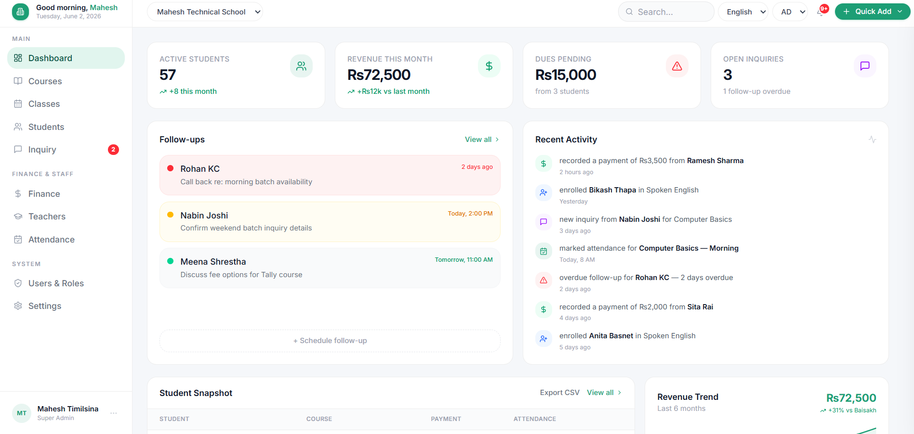Click enrollment icon beside Anita Basnet activity
This screenshot has height=434, width=914.
[x=543, y=339]
